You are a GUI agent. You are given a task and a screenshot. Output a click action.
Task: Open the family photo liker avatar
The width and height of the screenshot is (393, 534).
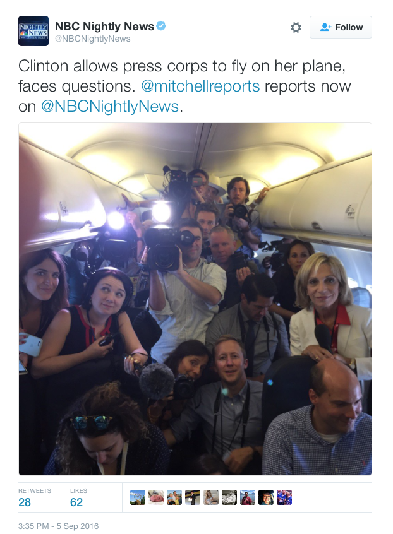tap(174, 497)
